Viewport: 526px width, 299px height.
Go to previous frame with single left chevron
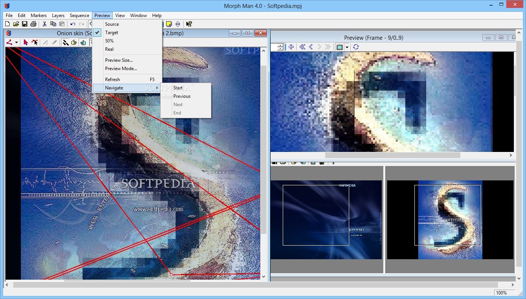pyautogui.click(x=311, y=47)
